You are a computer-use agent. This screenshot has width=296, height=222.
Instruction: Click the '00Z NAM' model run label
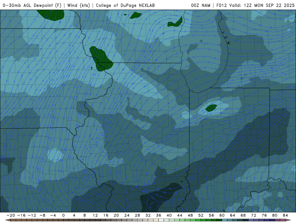pos(201,5)
